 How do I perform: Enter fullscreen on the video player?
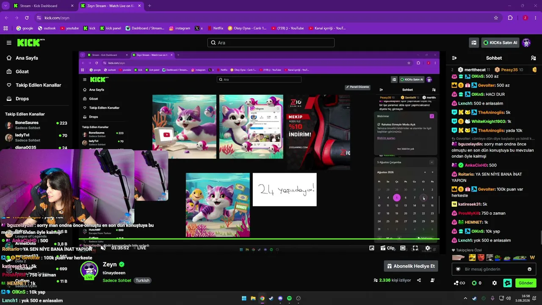click(415, 248)
